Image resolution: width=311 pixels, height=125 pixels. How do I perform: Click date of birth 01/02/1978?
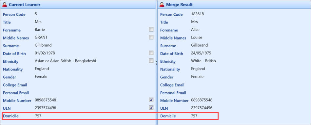pyautogui.click(x=45, y=53)
